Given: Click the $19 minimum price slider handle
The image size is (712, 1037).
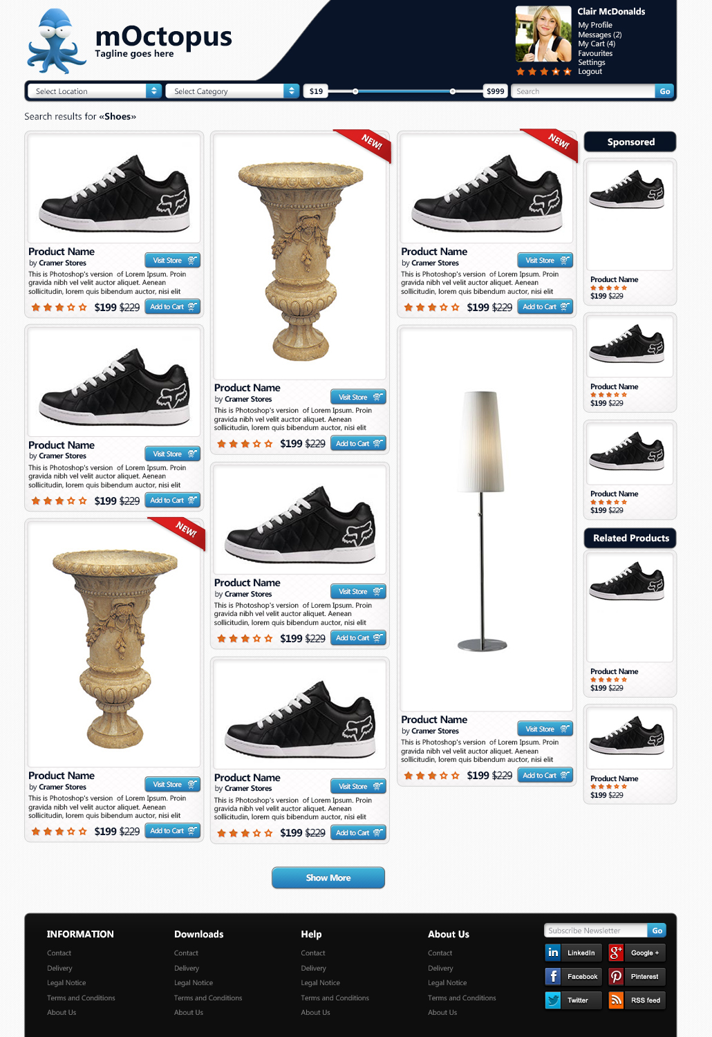Looking at the screenshot, I should click(355, 91).
